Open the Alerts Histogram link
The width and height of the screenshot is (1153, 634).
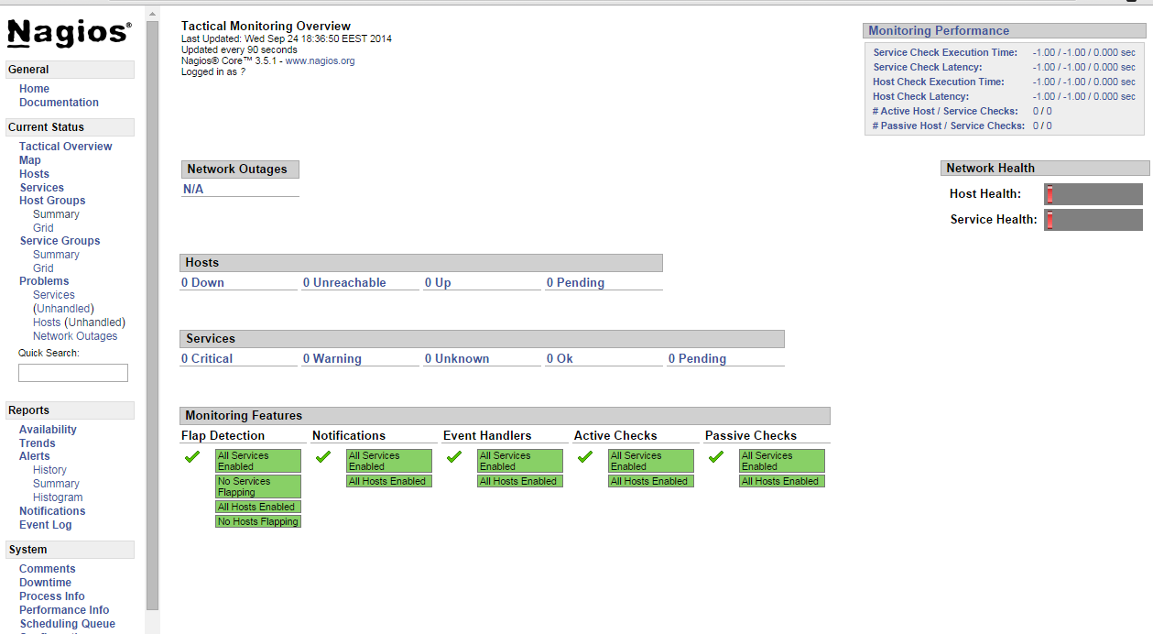tap(58, 497)
